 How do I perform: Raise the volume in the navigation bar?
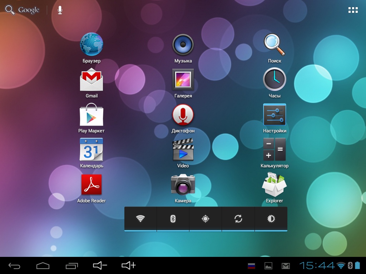pos(129,265)
